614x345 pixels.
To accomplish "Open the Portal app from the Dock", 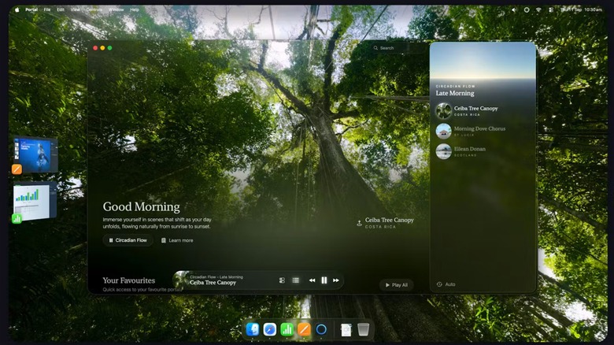I will pyautogui.click(x=321, y=329).
